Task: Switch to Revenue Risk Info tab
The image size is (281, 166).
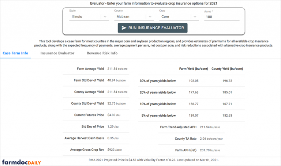Action: [x=102, y=53]
